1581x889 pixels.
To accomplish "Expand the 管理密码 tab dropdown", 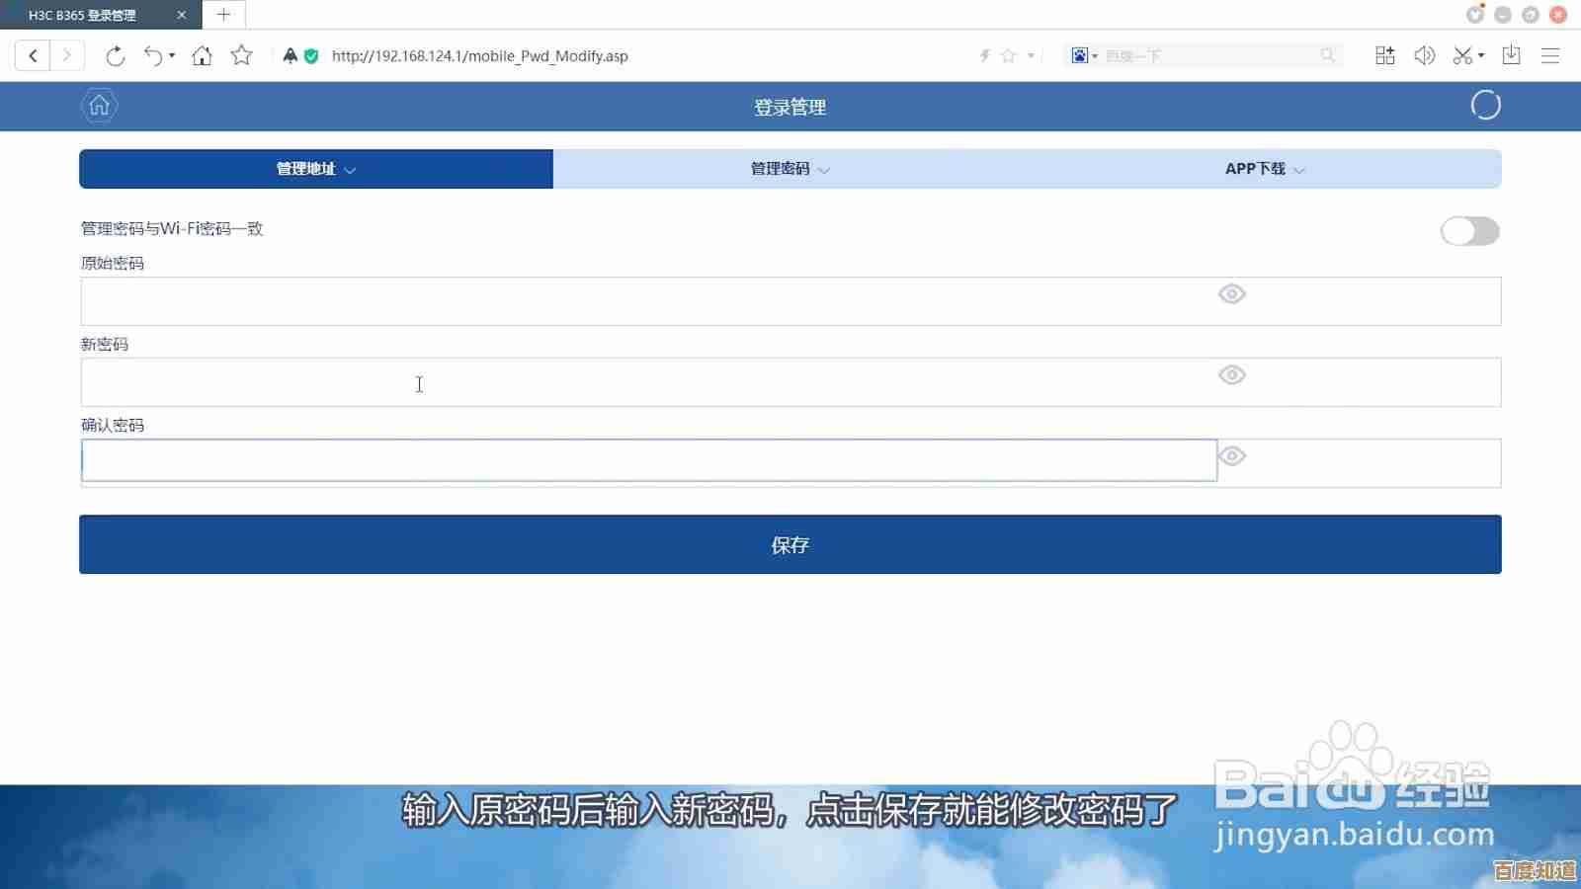I will [x=790, y=169].
